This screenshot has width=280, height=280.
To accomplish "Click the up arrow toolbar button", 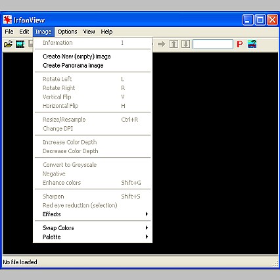I will click(174, 44).
